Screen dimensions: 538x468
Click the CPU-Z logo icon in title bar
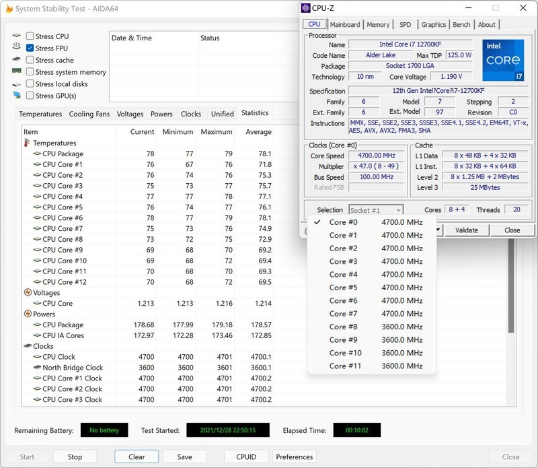point(306,9)
